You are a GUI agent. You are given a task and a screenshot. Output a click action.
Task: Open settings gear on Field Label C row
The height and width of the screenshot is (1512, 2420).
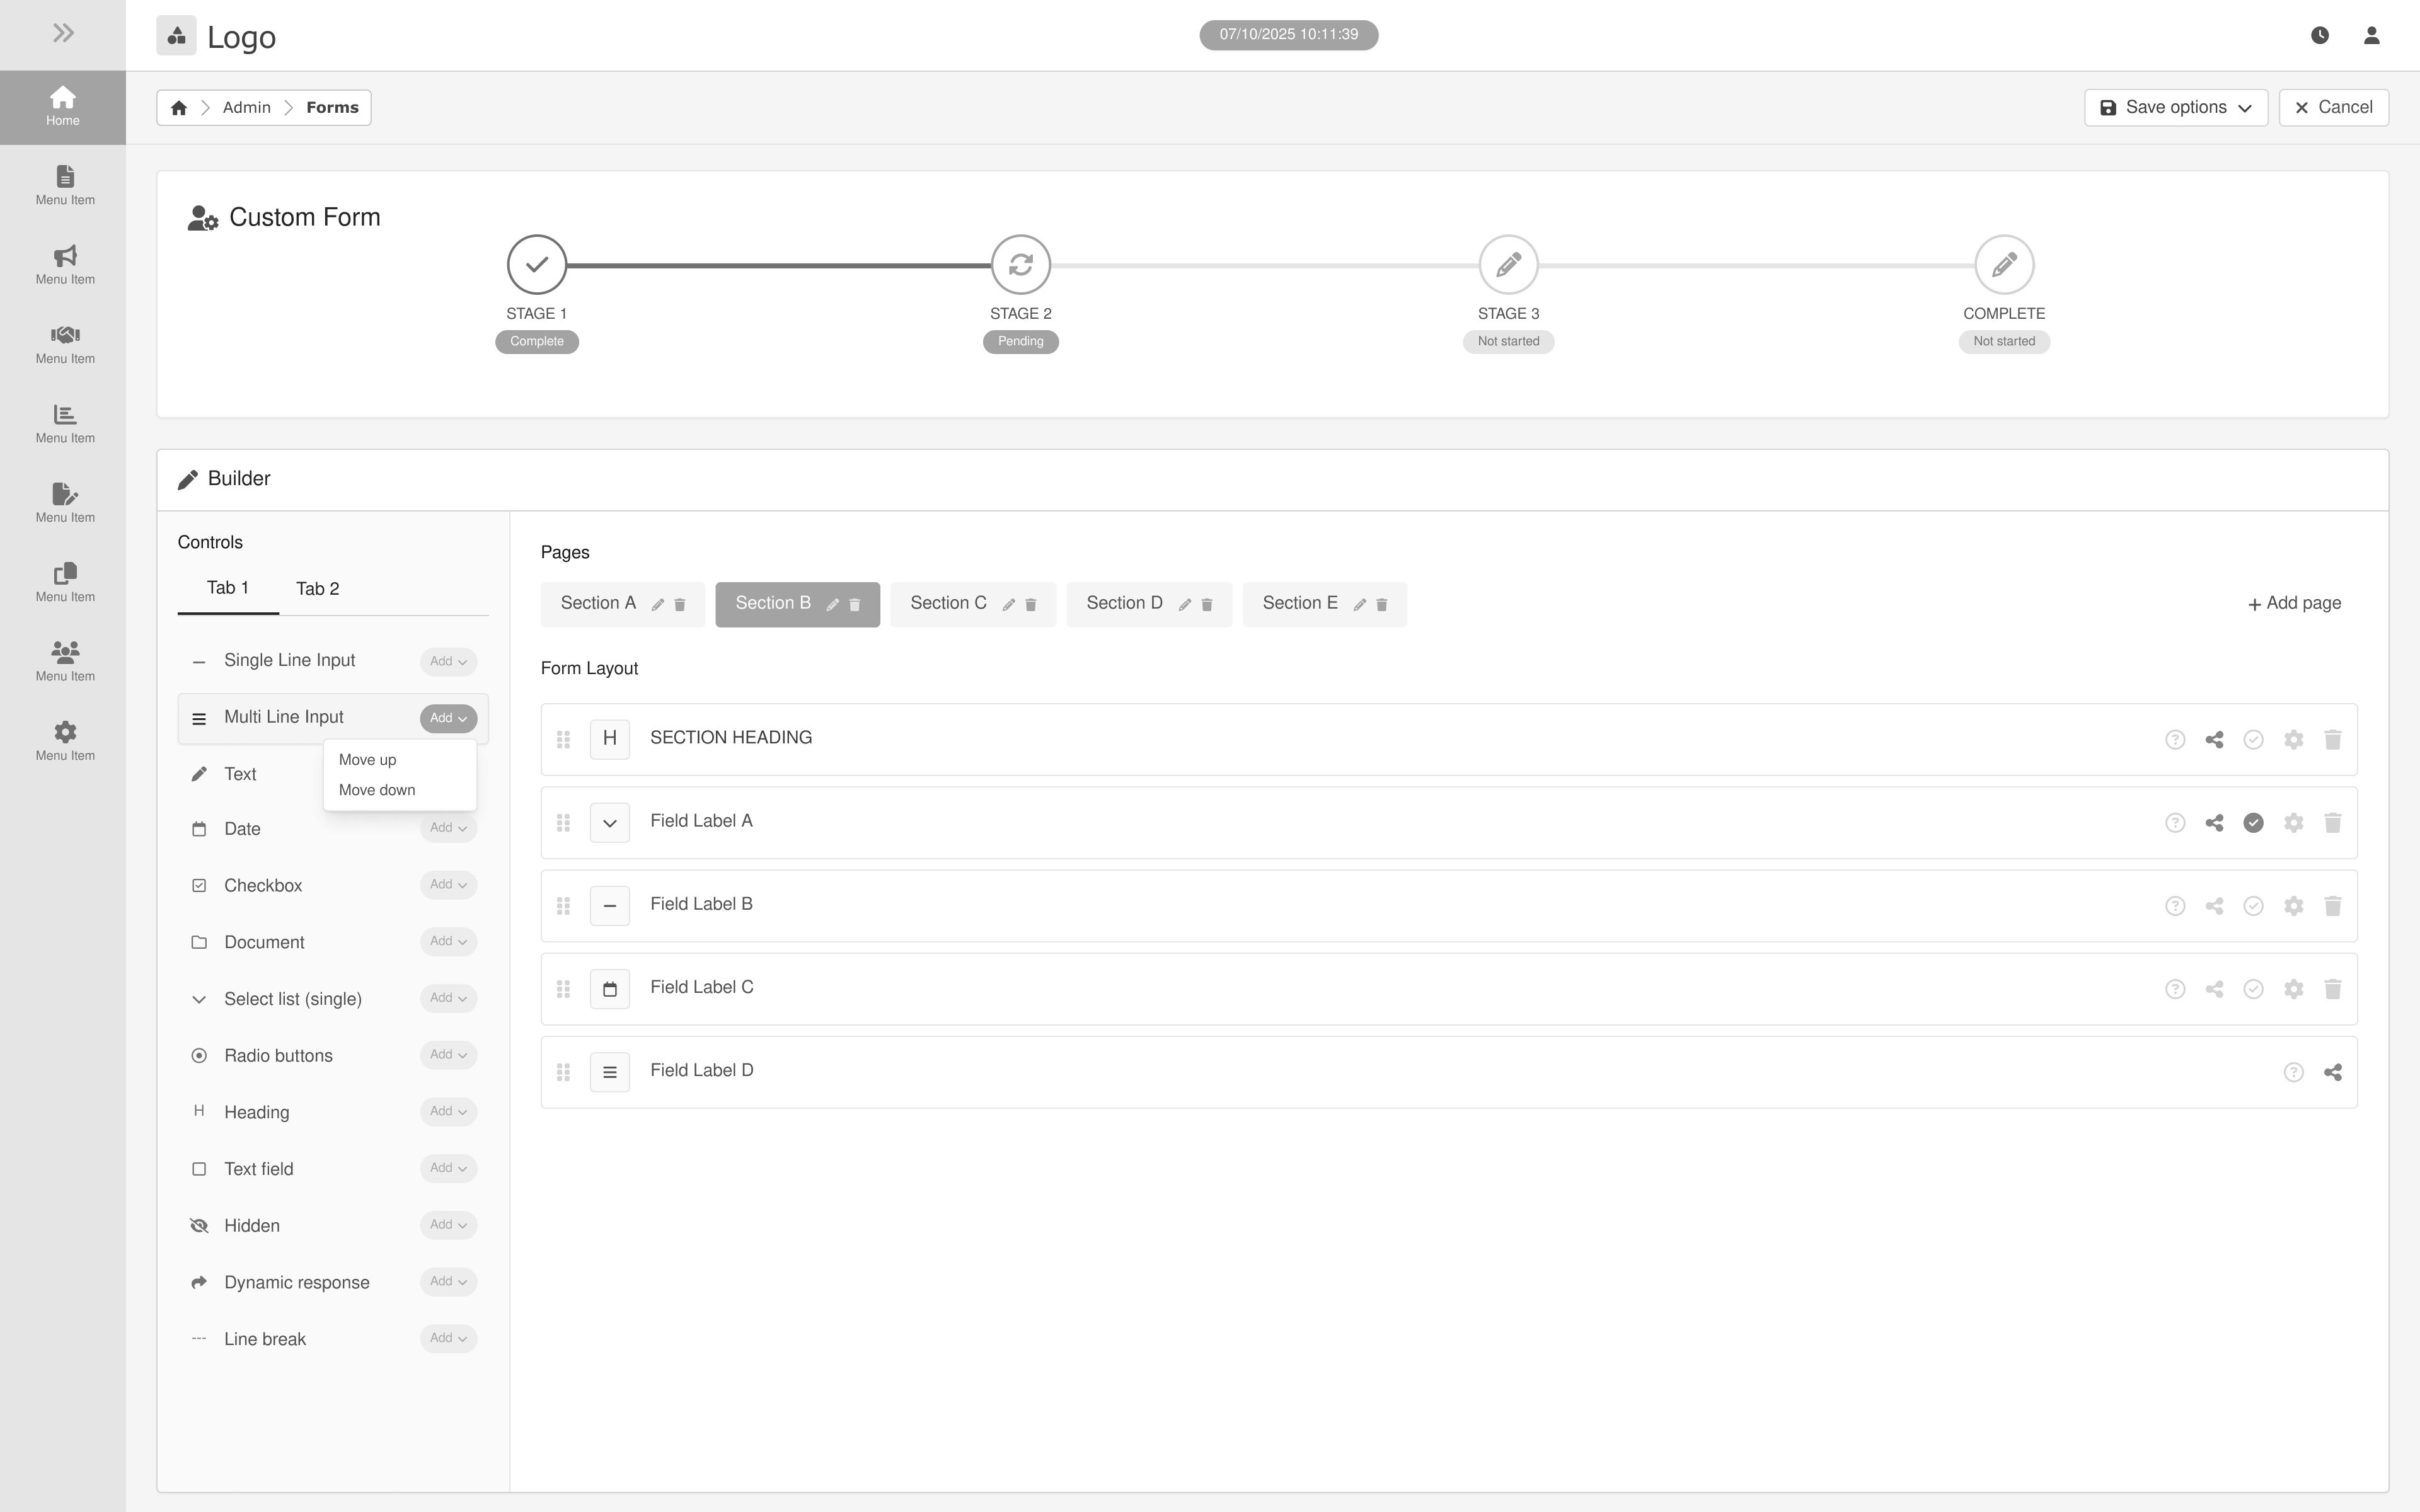pyautogui.click(x=2293, y=989)
